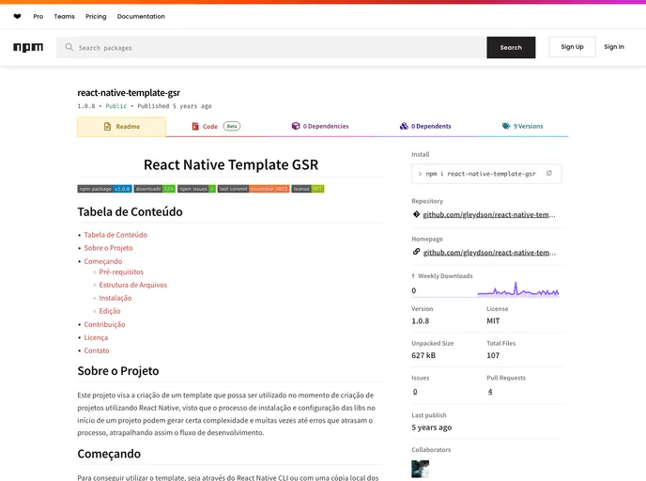Open the Issues count 0 link
The width and height of the screenshot is (646, 481).
[x=415, y=392]
